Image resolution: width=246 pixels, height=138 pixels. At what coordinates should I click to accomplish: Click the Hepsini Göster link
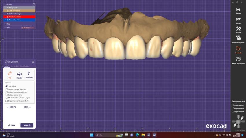coord(28,28)
